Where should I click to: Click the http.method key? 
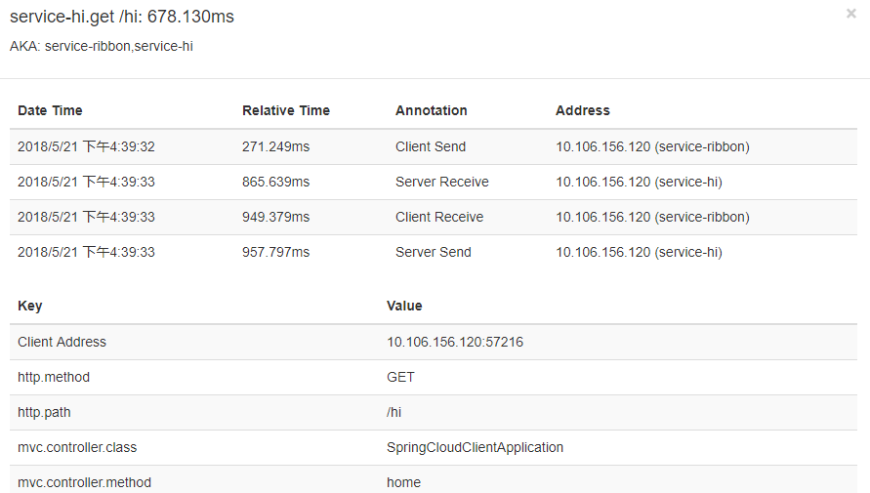54,377
